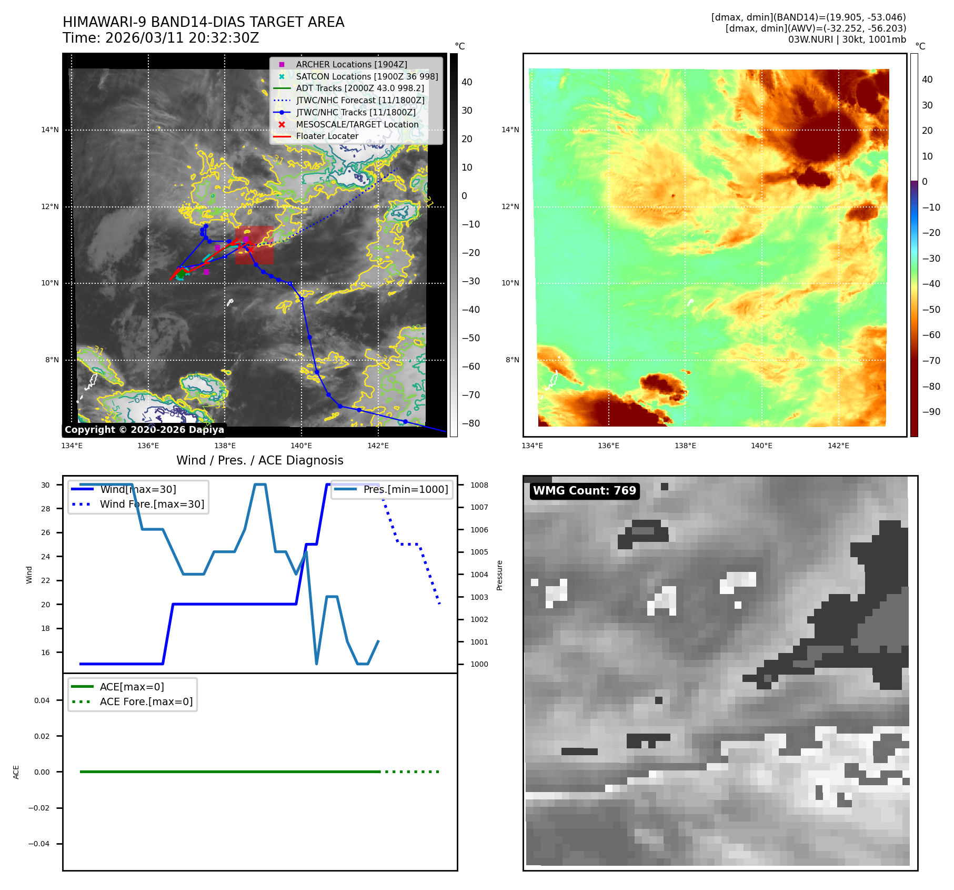Click the rainbow temperature colorbar on right
Screen dimensions: 954x890
(x=914, y=245)
